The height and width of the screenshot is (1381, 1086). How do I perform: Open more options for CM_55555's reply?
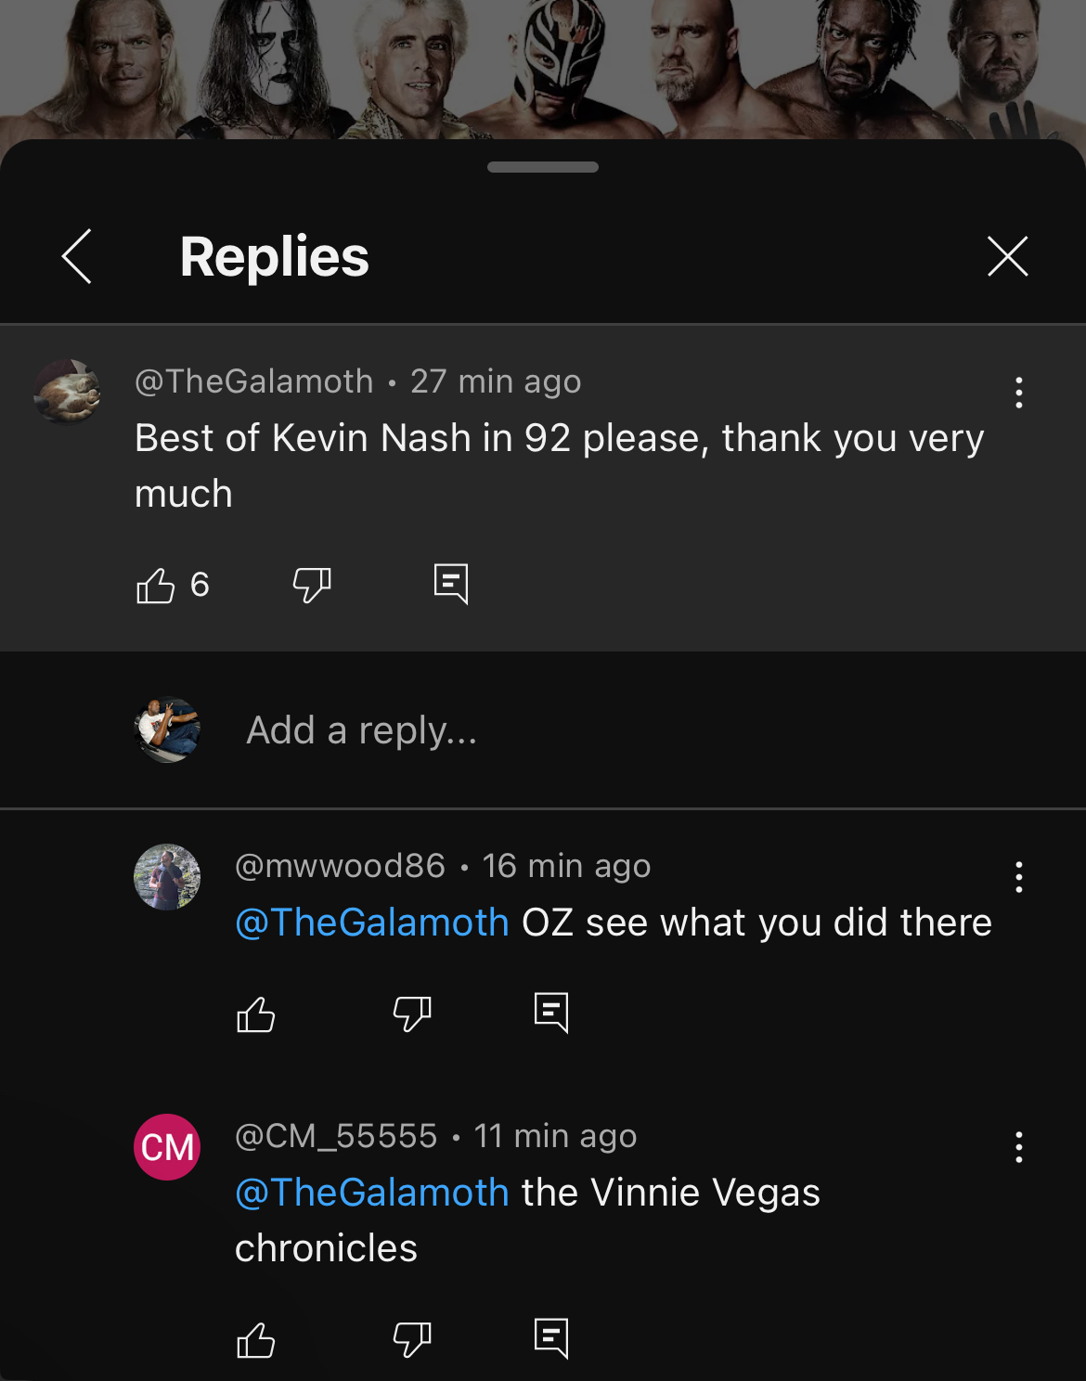click(1018, 1147)
